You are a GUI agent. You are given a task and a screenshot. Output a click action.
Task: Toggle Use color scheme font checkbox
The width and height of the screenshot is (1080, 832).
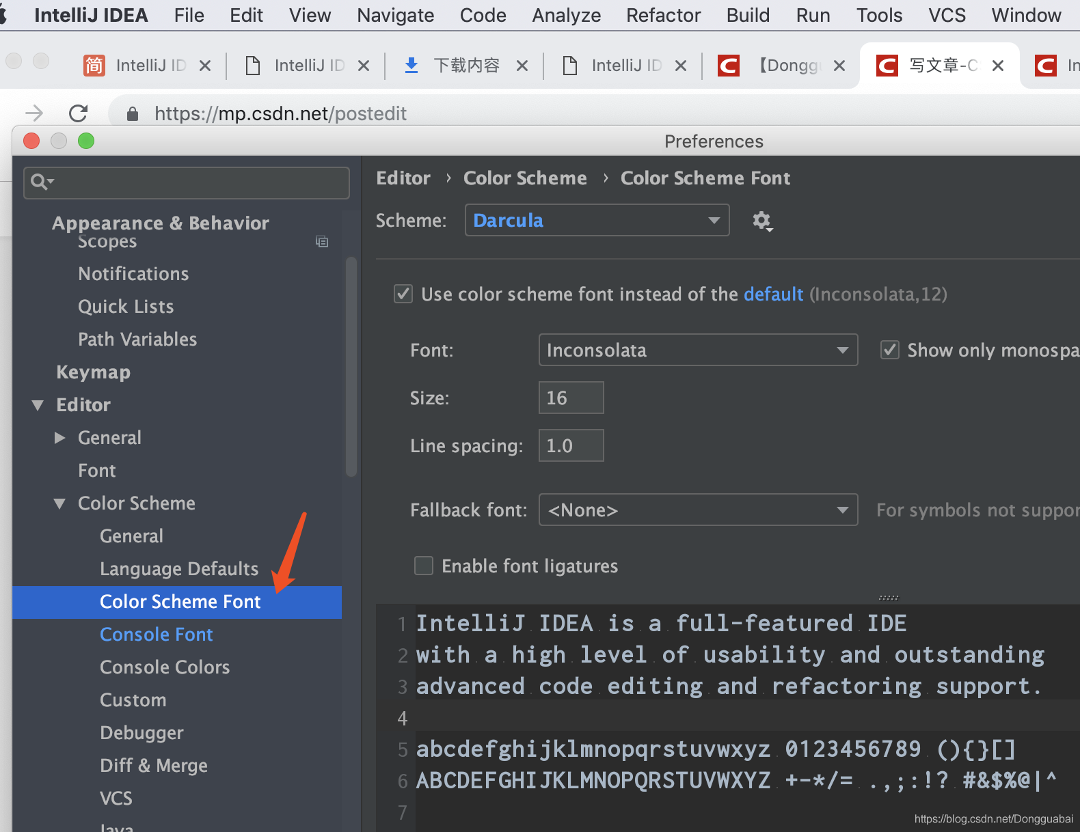pyautogui.click(x=403, y=294)
